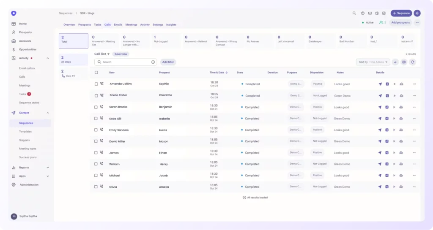The image size is (433, 230).
Task: Click the cloud download icon in Briella Porter row
Action: pos(401,95)
